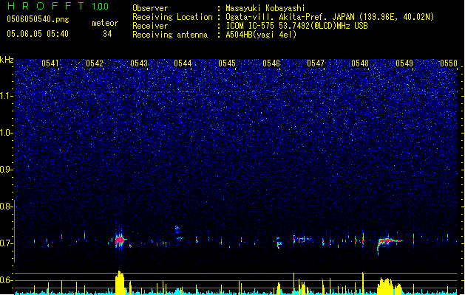Click the 0.9 kHz axis label
Image resolution: width=465 pixels, height=295 pixels.
point(7,170)
